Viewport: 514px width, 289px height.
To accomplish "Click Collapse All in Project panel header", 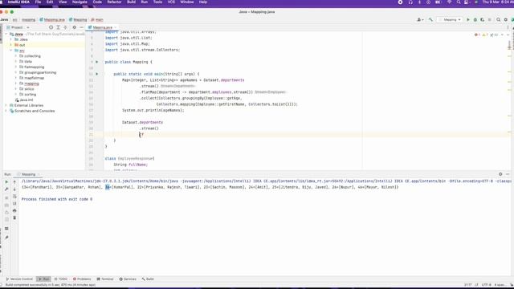I will tap(65, 27).
